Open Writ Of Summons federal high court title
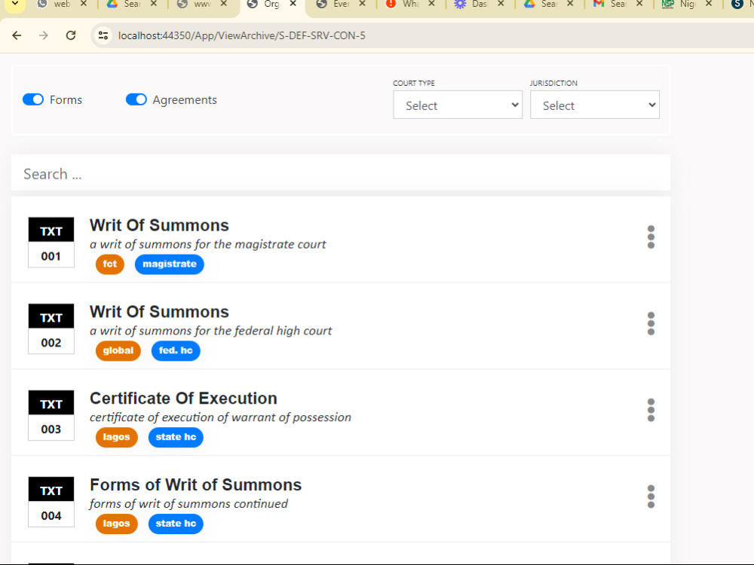The height and width of the screenshot is (565, 754). 159,312
